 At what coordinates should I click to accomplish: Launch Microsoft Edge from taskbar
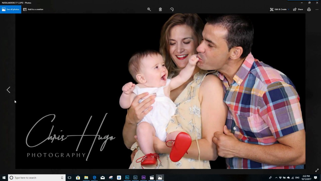tap(94, 178)
